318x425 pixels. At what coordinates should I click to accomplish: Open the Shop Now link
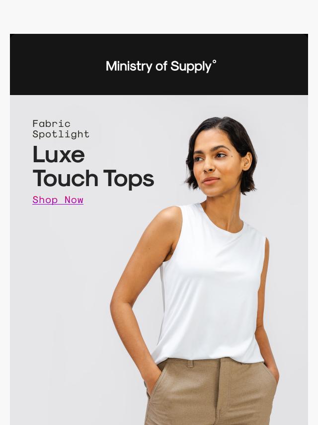[x=58, y=200]
